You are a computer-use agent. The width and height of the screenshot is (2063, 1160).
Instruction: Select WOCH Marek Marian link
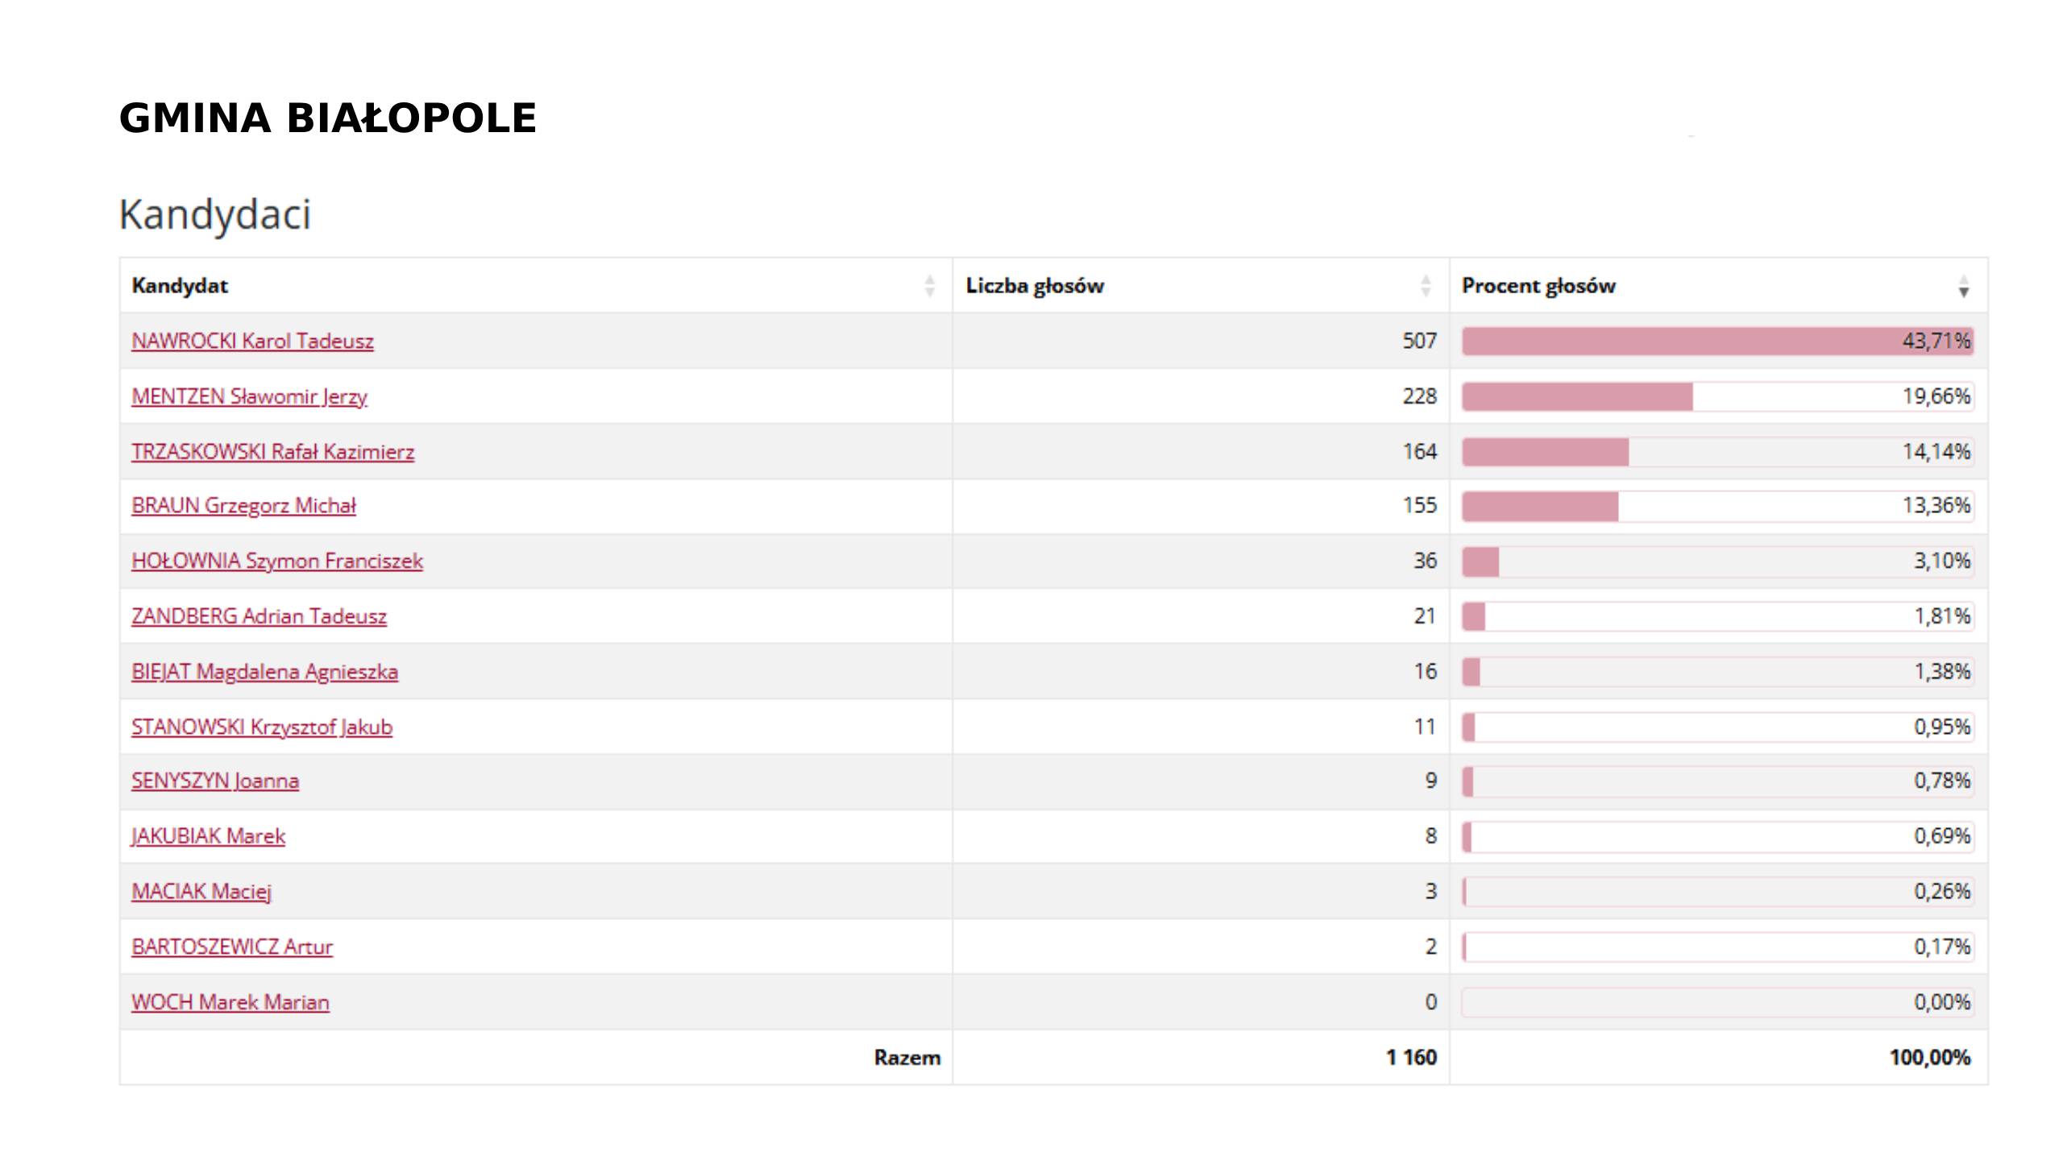click(x=230, y=1003)
